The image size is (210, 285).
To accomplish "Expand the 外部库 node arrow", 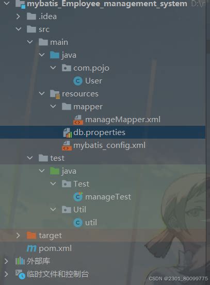I will [6, 261].
